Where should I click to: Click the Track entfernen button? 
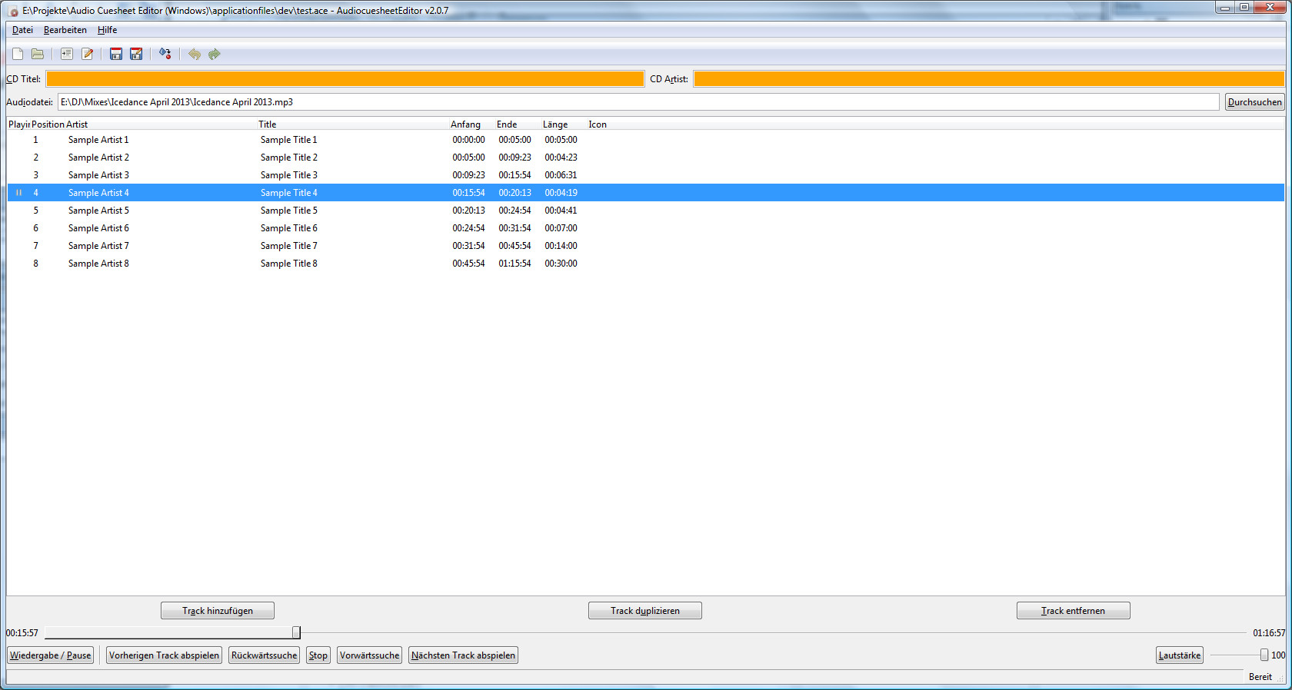click(x=1074, y=611)
